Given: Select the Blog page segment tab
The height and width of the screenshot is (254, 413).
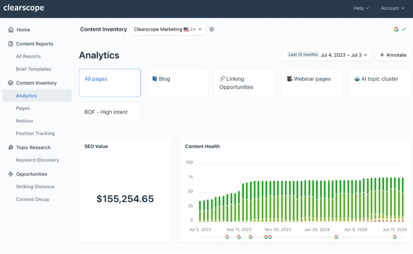Looking at the screenshot, I should [177, 83].
